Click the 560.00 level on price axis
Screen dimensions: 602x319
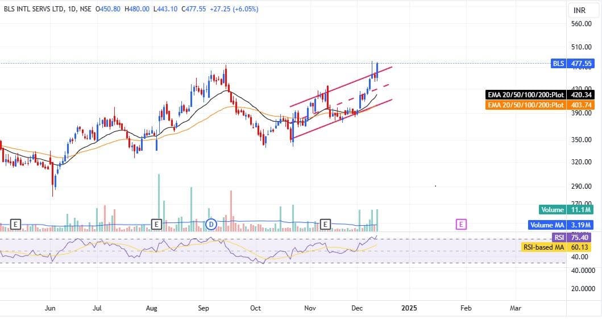(x=583, y=24)
